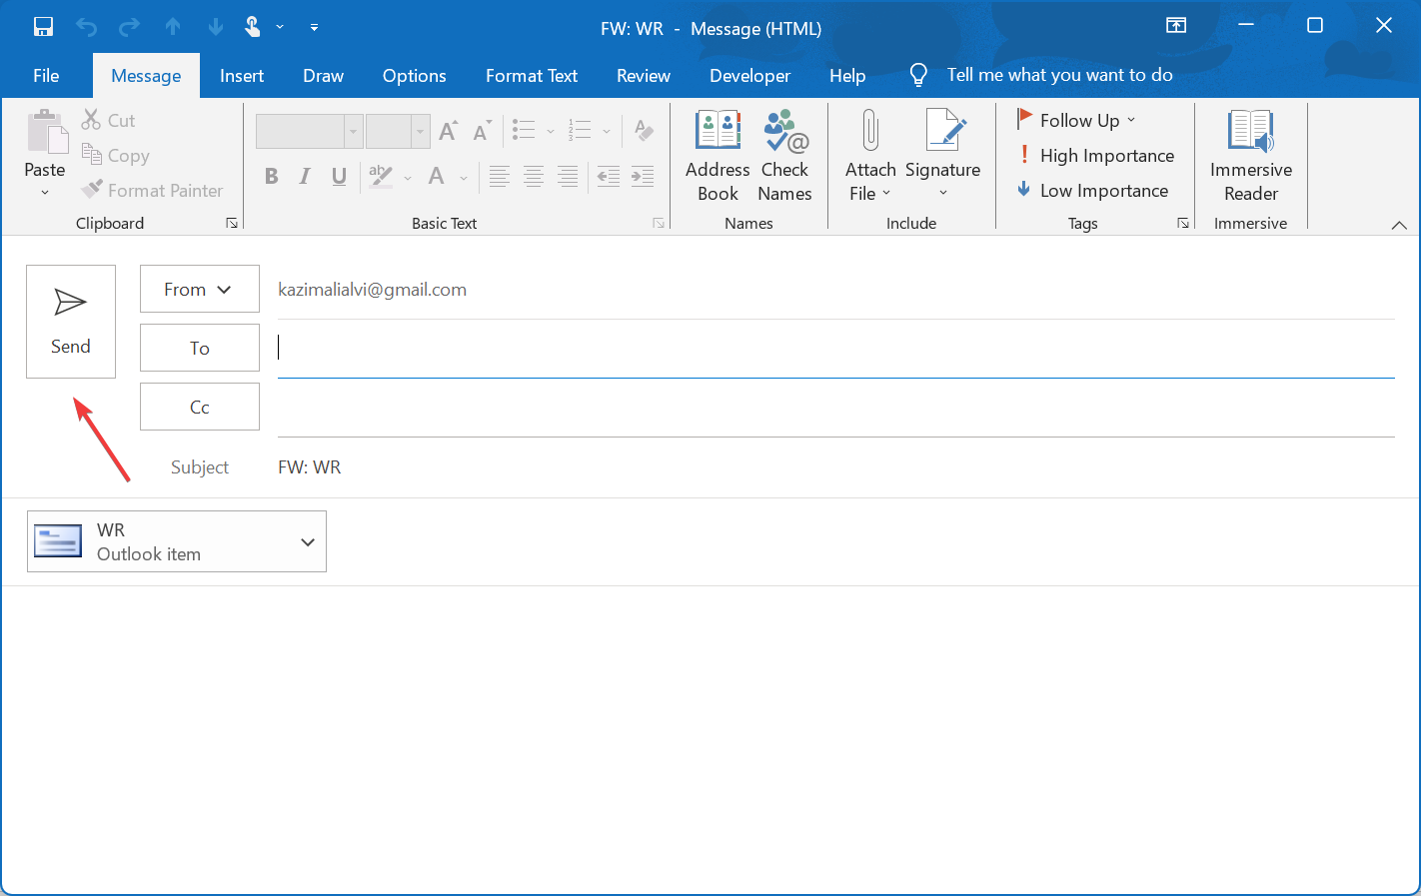Switch to the Insert tab
The image size is (1421, 896).
pyautogui.click(x=242, y=76)
